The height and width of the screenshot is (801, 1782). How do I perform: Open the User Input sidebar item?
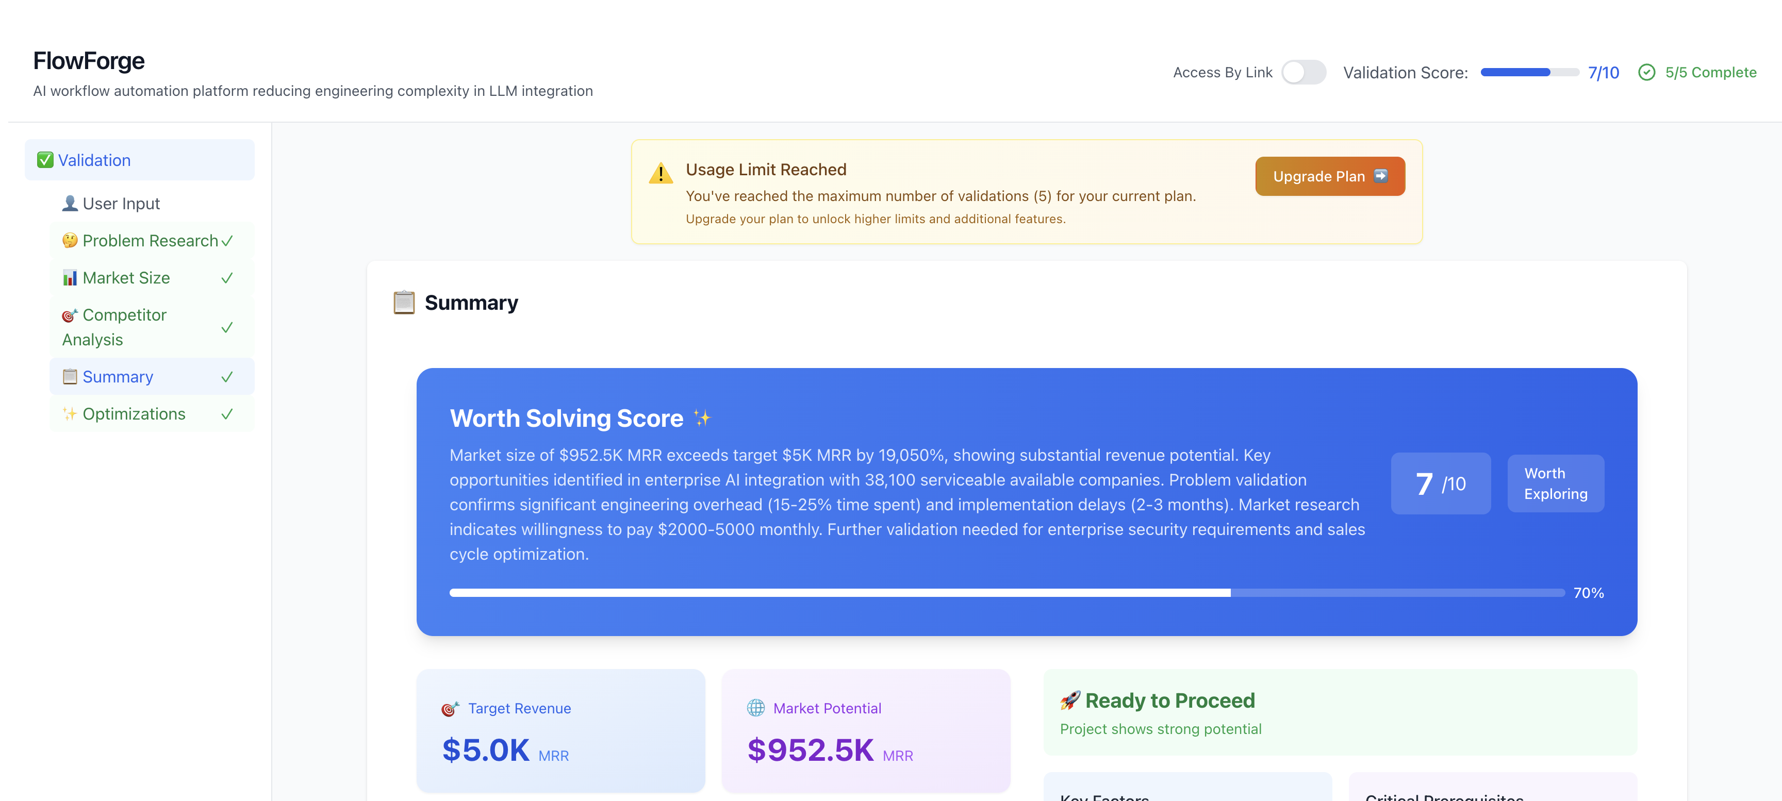[152, 204]
